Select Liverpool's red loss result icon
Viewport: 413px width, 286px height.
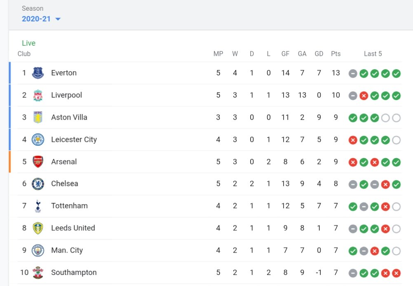[x=364, y=96]
